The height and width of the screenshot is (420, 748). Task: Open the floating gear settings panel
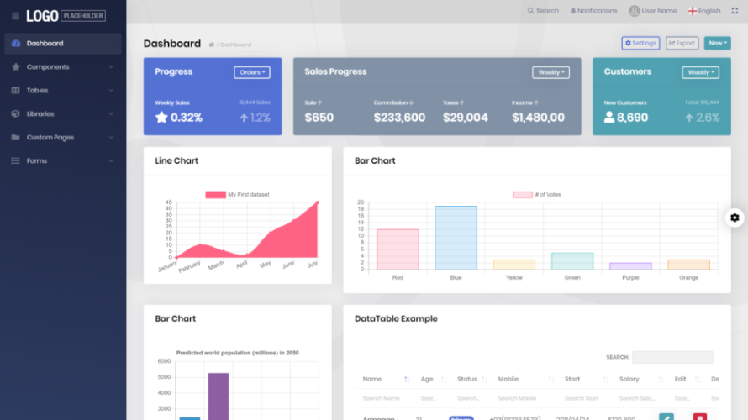tap(735, 218)
